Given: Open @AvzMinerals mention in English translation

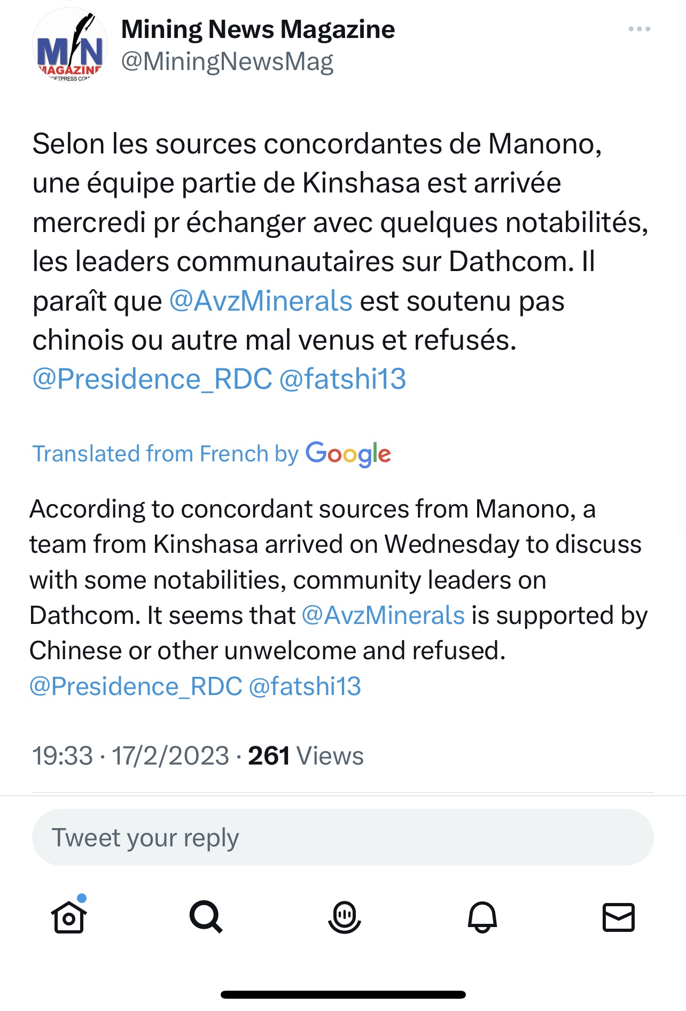Looking at the screenshot, I should coord(383,615).
